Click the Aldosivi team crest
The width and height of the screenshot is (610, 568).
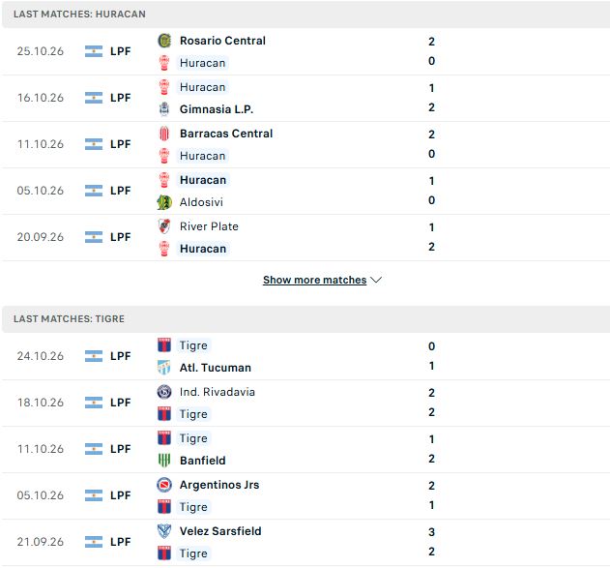164,202
